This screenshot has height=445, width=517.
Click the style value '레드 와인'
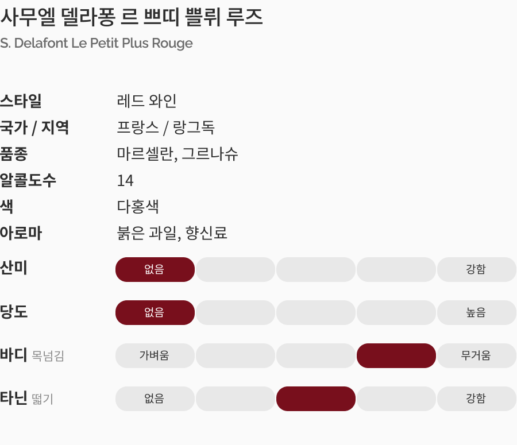(146, 101)
